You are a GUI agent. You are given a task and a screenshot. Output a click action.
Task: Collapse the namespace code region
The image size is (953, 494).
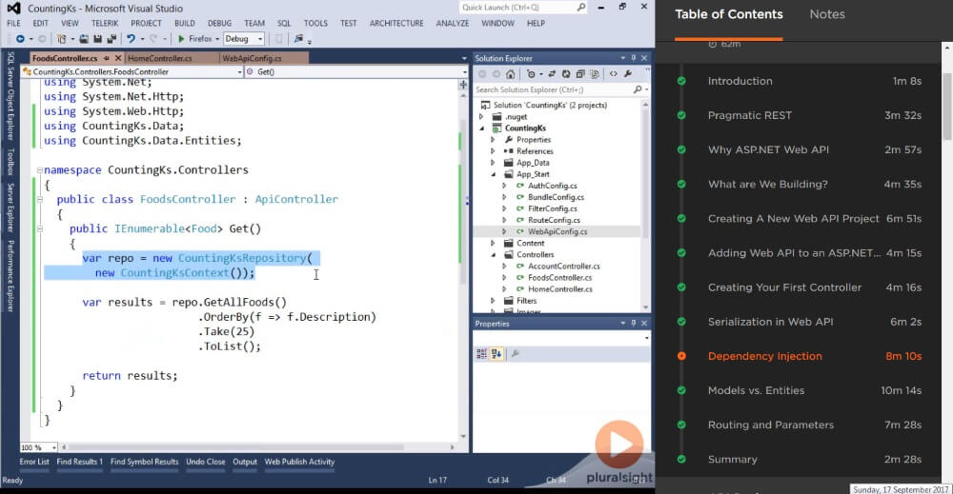tap(39, 170)
